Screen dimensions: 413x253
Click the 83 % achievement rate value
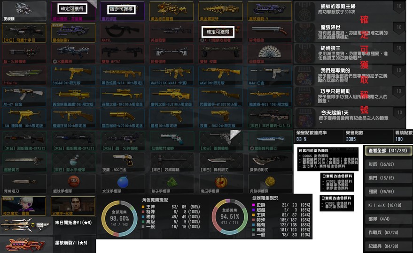click(301, 139)
